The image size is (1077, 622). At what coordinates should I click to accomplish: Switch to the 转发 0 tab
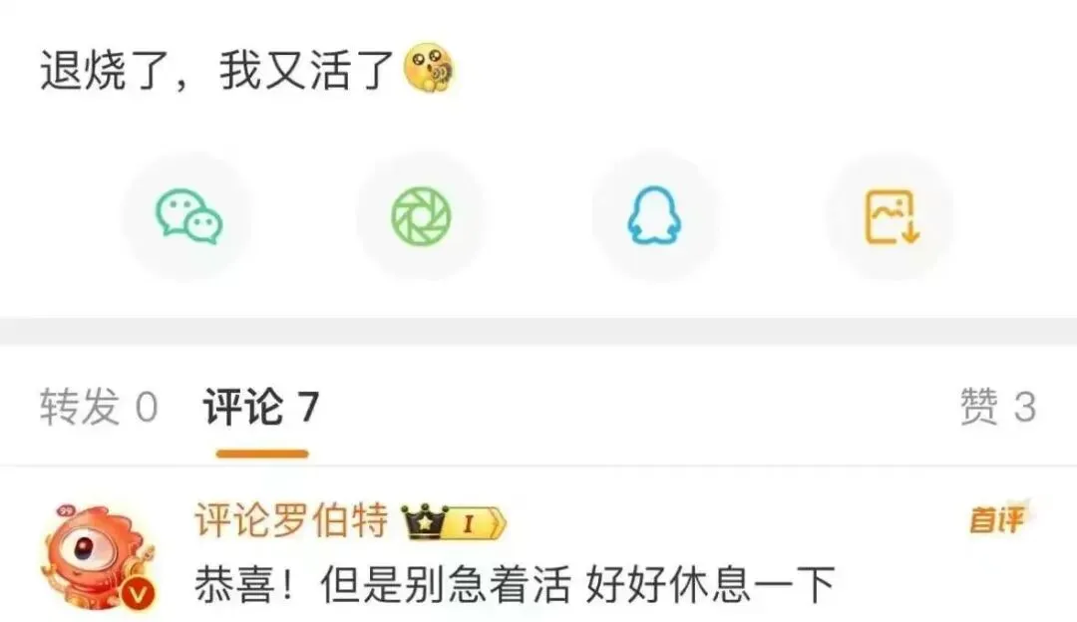[99, 407]
